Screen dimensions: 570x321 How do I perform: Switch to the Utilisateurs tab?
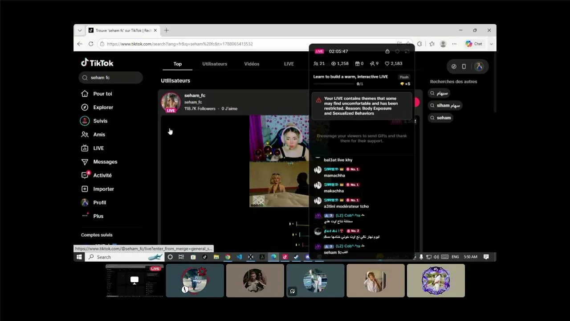tap(215, 64)
